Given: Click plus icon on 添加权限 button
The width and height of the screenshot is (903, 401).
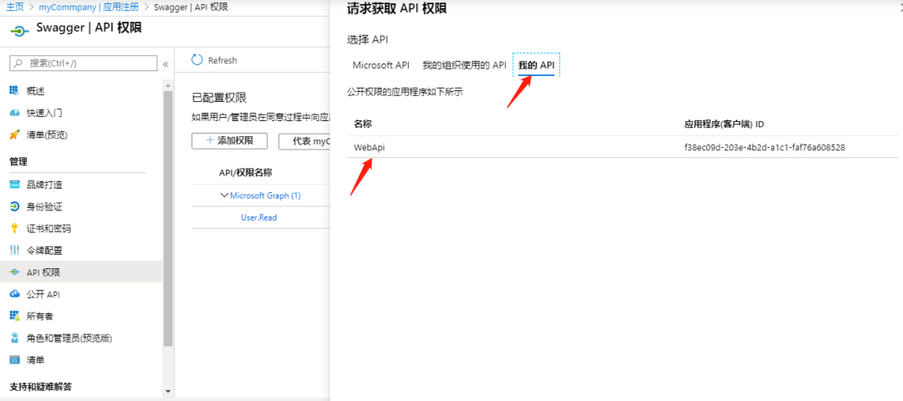Looking at the screenshot, I should pos(210,140).
